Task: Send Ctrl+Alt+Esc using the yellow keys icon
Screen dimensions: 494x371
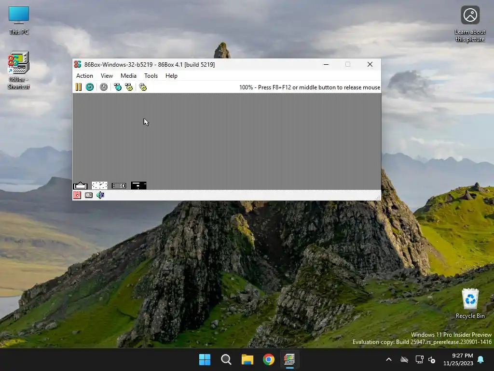Action: [129, 87]
